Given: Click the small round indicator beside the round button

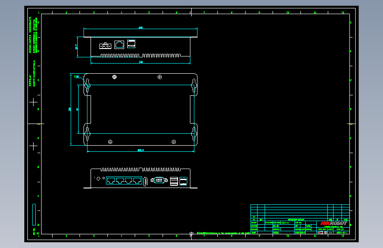Looking at the screenshot, I should (103, 178).
